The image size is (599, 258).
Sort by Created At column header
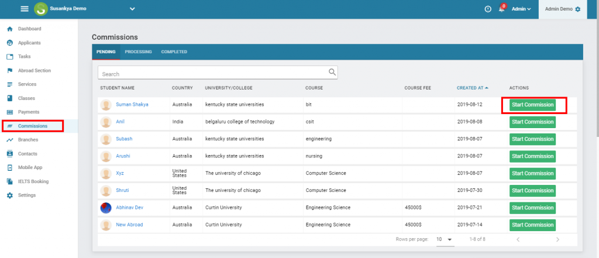pyautogui.click(x=472, y=88)
